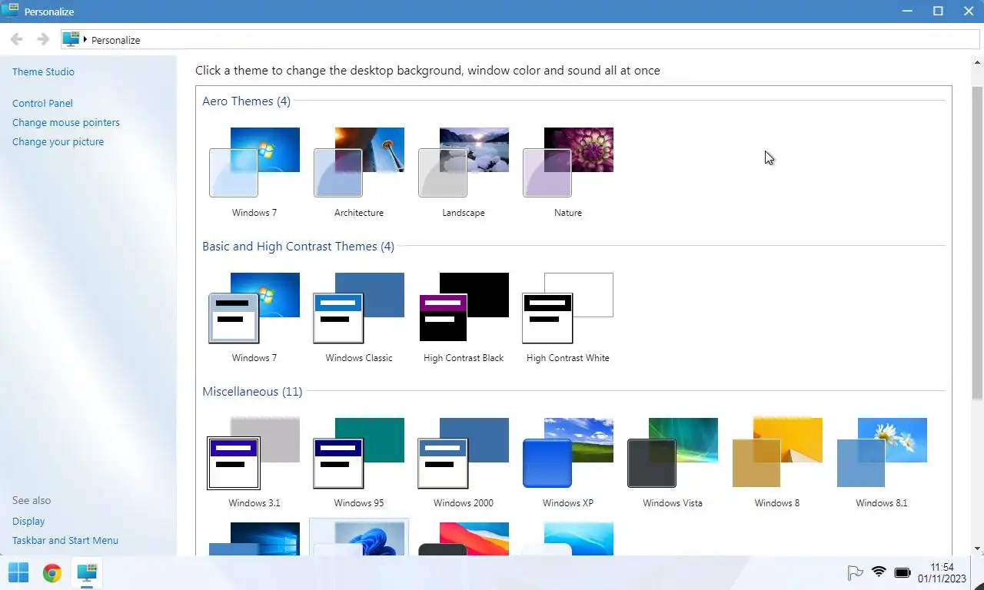Image resolution: width=984 pixels, height=590 pixels.
Task: Select the Nature theme
Action: (x=568, y=172)
